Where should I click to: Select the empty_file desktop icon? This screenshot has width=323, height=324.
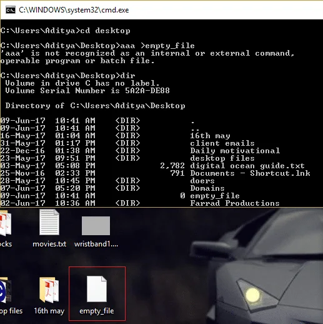point(97,293)
